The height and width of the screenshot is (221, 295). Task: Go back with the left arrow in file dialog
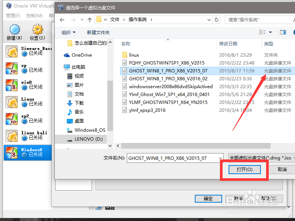coord(62,20)
